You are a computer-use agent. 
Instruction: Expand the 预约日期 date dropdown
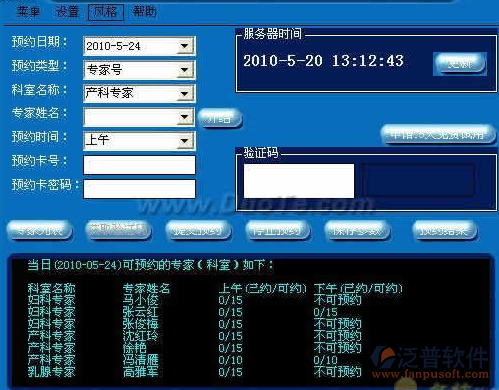pyautogui.click(x=185, y=46)
